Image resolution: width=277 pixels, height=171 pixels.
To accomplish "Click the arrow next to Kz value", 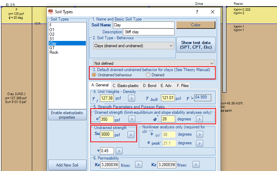I will pos(196,165).
